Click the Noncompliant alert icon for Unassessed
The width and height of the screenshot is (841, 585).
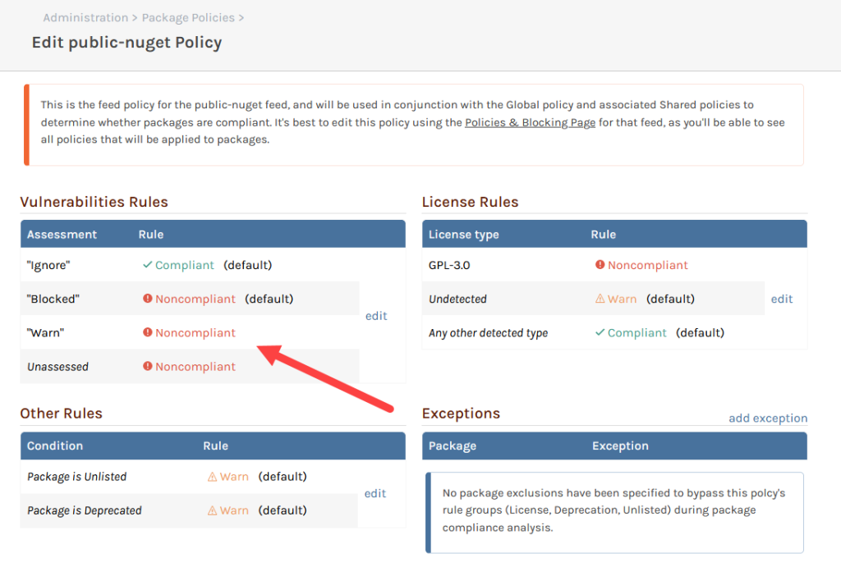coord(148,367)
